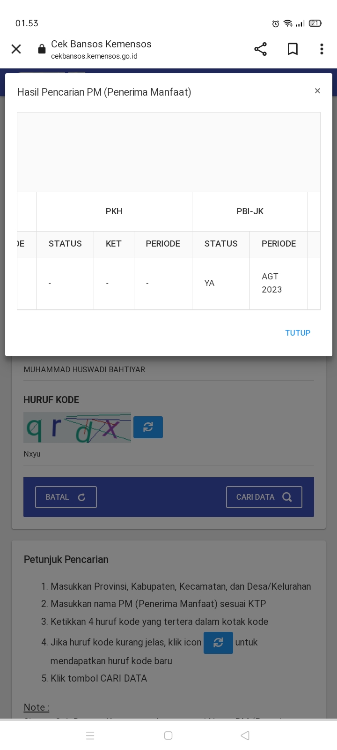Select the PKH column header

(x=114, y=211)
